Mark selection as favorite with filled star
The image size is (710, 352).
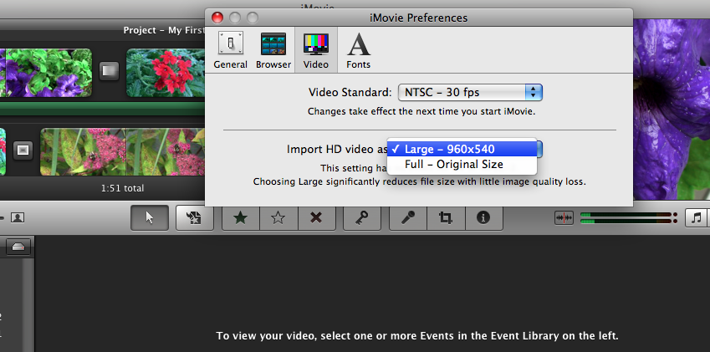coord(241,218)
